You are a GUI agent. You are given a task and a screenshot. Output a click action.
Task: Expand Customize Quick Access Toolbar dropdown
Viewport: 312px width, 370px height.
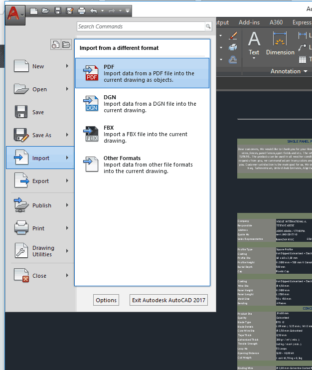click(x=128, y=10)
